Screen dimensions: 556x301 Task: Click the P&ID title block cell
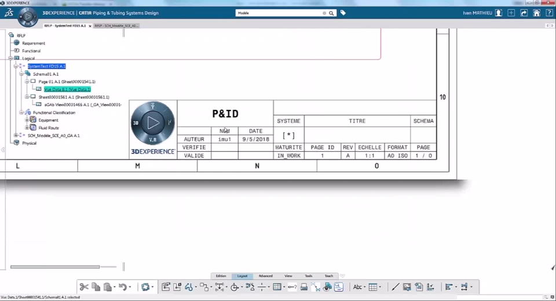pos(225,113)
